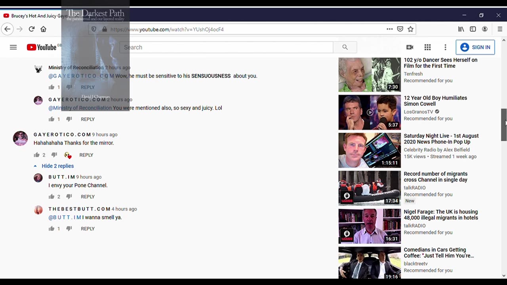Viewport: 507px width, 285px height.
Task: Like the 'I wanna smell ya' reply
Action: [x=51, y=229]
